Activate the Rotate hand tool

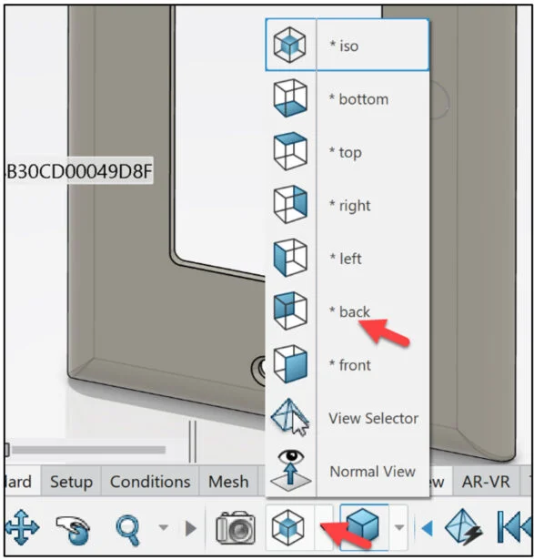[x=74, y=528]
